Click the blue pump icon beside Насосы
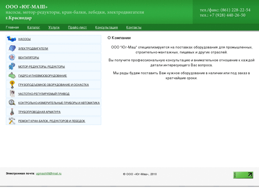Viewport: 259px width, 194px height. tap(11, 39)
